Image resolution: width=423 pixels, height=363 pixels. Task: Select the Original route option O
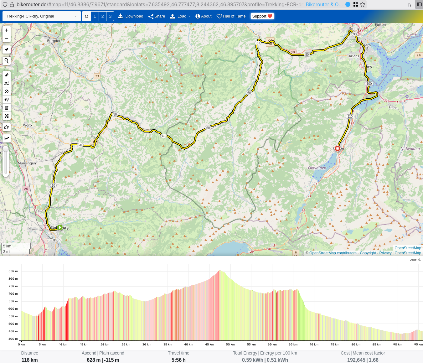coord(87,16)
